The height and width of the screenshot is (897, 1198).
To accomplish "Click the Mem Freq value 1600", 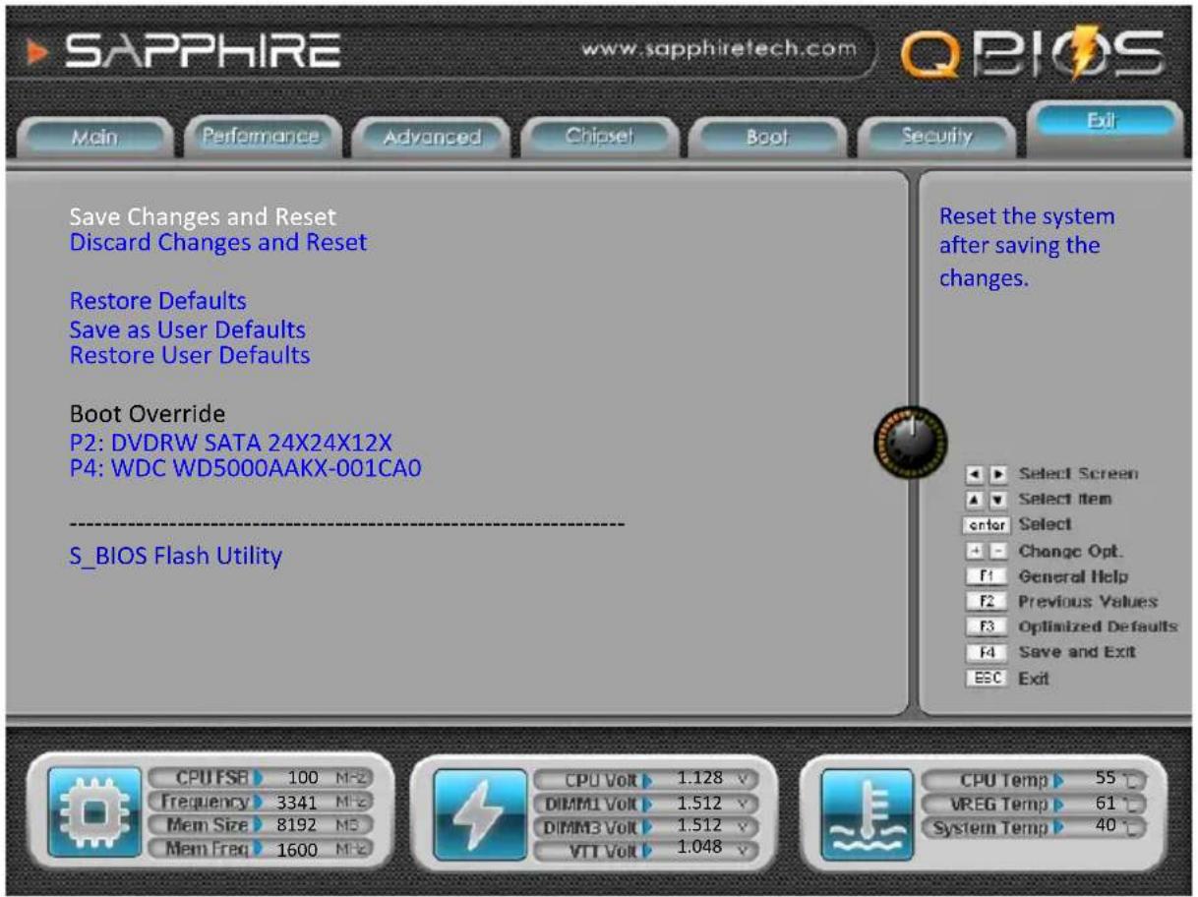I will 297,850.
